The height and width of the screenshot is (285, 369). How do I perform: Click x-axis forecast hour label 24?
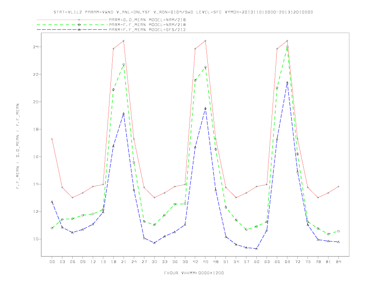(134, 262)
